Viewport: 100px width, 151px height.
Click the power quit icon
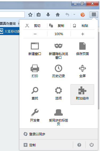[91, 145]
